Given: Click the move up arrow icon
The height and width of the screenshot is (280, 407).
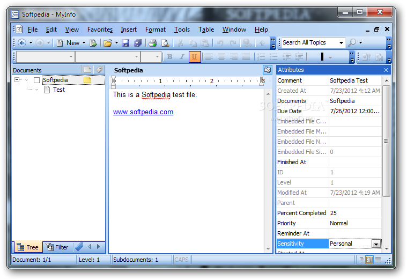Looking at the screenshot, I should 262,43.
